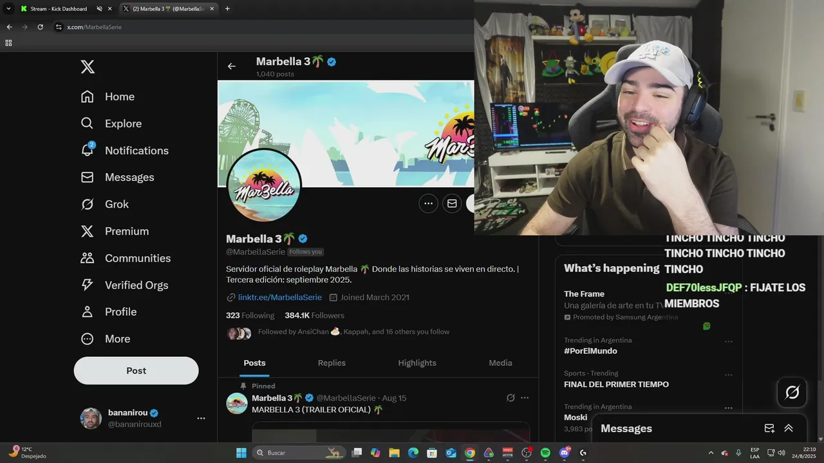Open pinned post date Aug 15

(394, 398)
